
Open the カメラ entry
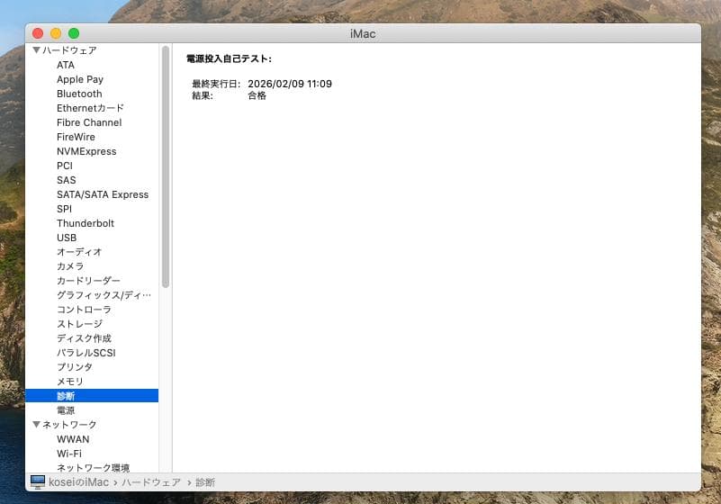pyautogui.click(x=70, y=266)
